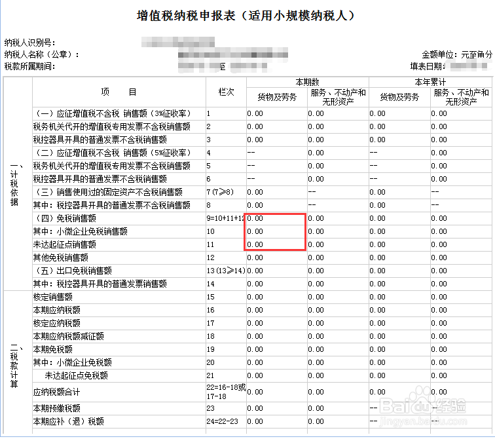This screenshot has width=495, height=439.
Task: Click the 金额单位:元至角分 text
Action: (457, 54)
